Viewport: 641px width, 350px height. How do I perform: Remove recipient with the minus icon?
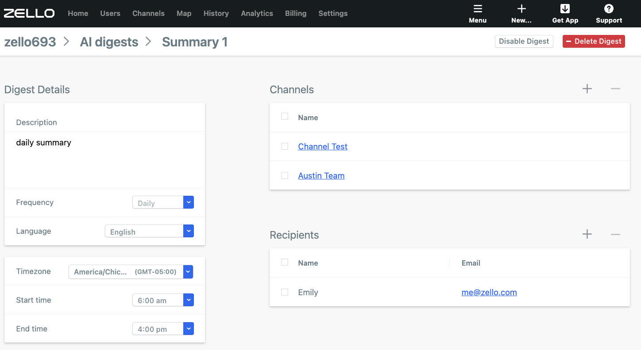(615, 234)
